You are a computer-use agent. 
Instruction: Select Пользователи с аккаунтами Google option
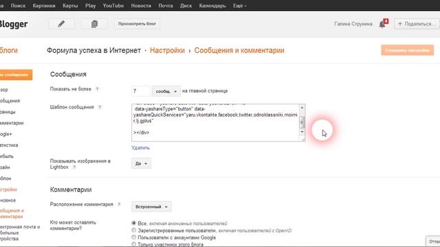(x=133, y=237)
